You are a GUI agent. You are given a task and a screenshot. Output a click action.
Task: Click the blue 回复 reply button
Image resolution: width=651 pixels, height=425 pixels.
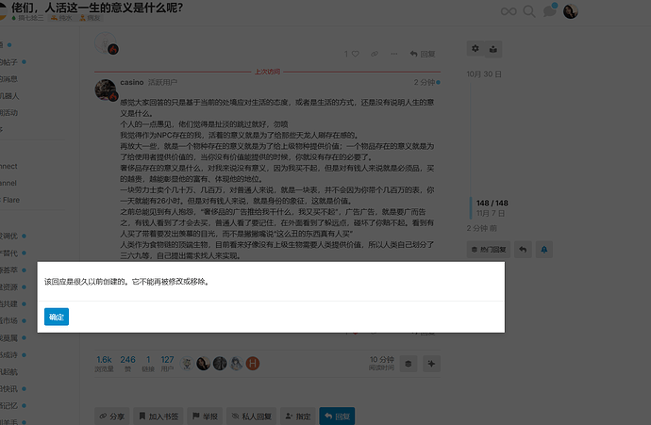coord(337,417)
